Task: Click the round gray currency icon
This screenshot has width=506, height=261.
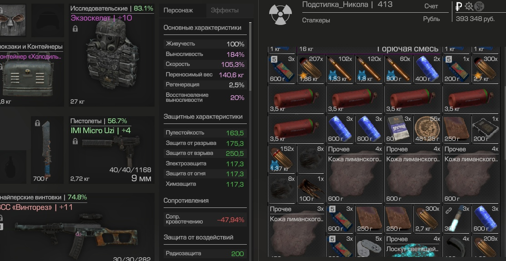Action: (479, 6)
